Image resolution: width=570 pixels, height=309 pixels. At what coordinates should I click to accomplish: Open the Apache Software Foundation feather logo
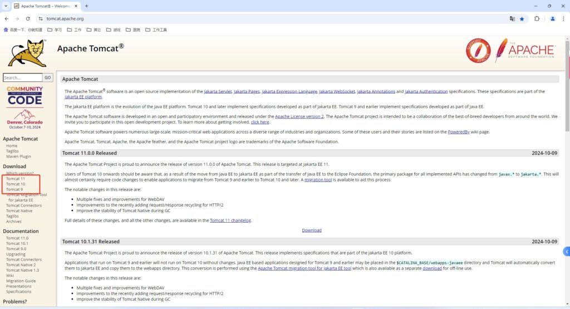[x=524, y=51]
